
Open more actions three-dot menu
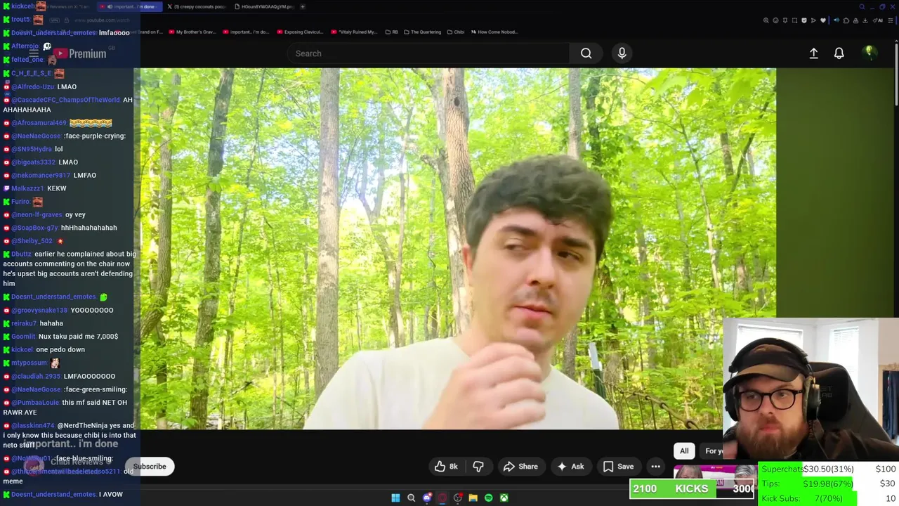tap(655, 466)
